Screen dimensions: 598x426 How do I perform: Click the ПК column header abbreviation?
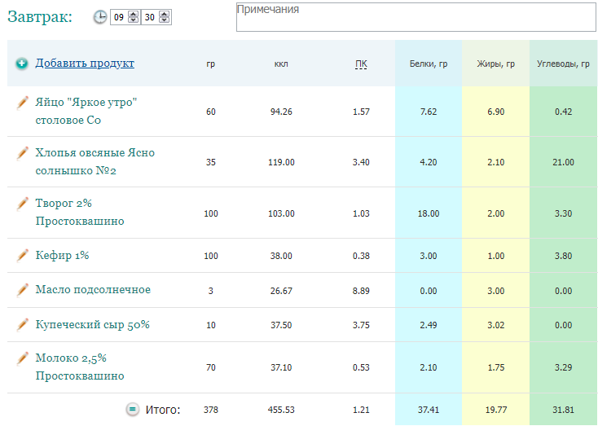point(361,64)
